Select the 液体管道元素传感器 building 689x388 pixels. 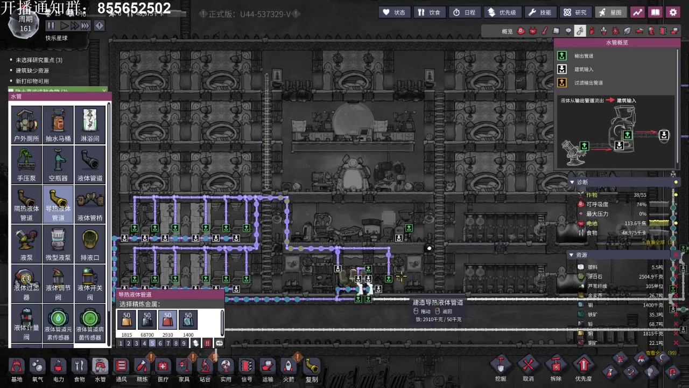[58, 323]
